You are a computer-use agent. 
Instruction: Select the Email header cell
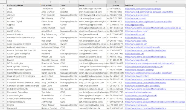click(92, 5)
